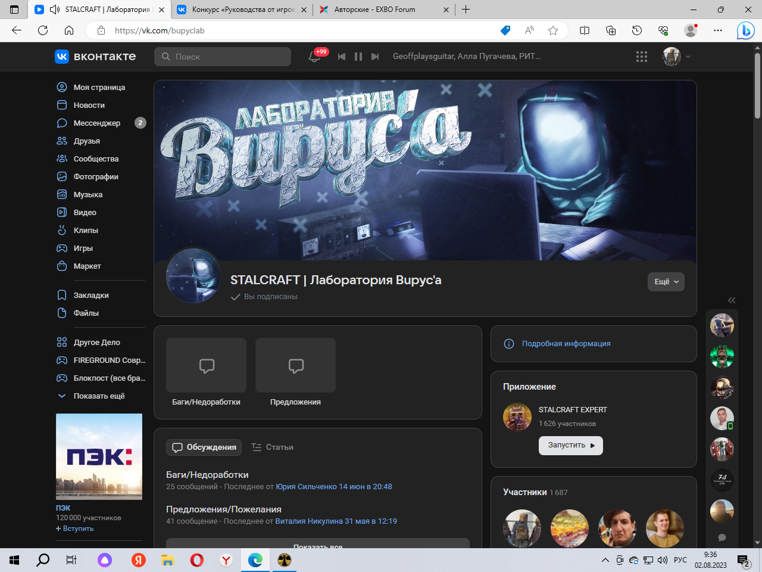The width and height of the screenshot is (762, 572).
Task: Open Предложения discussion tile
Action: (295, 372)
